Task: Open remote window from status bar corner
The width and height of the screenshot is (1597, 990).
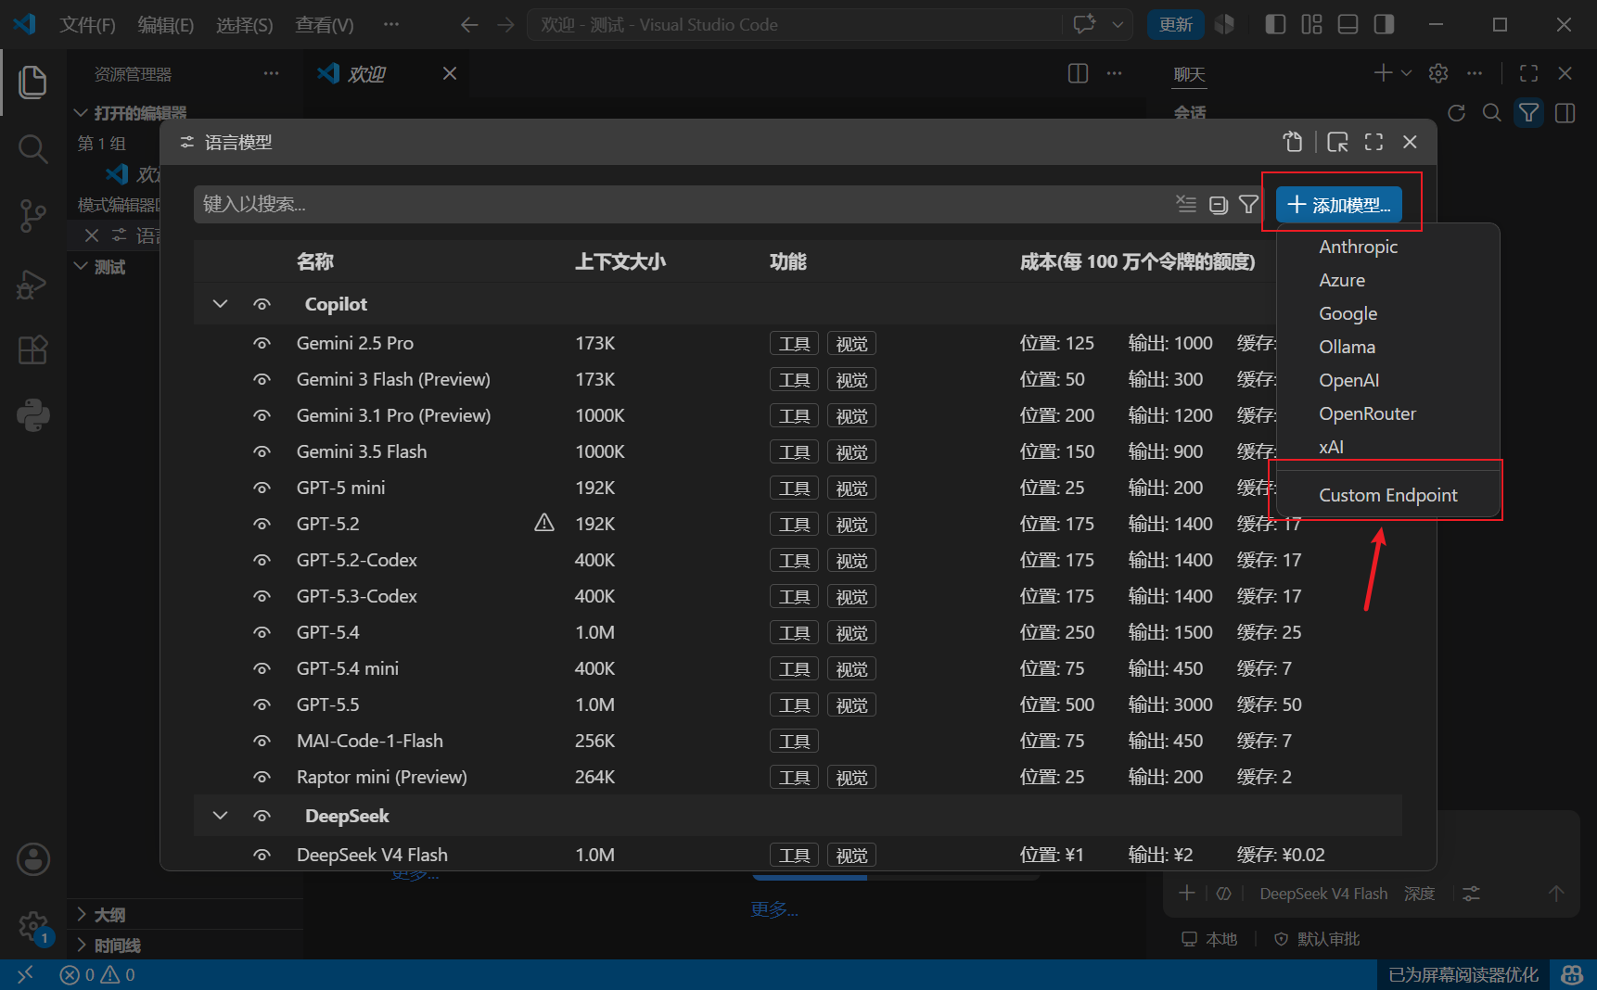Action: (x=25, y=974)
